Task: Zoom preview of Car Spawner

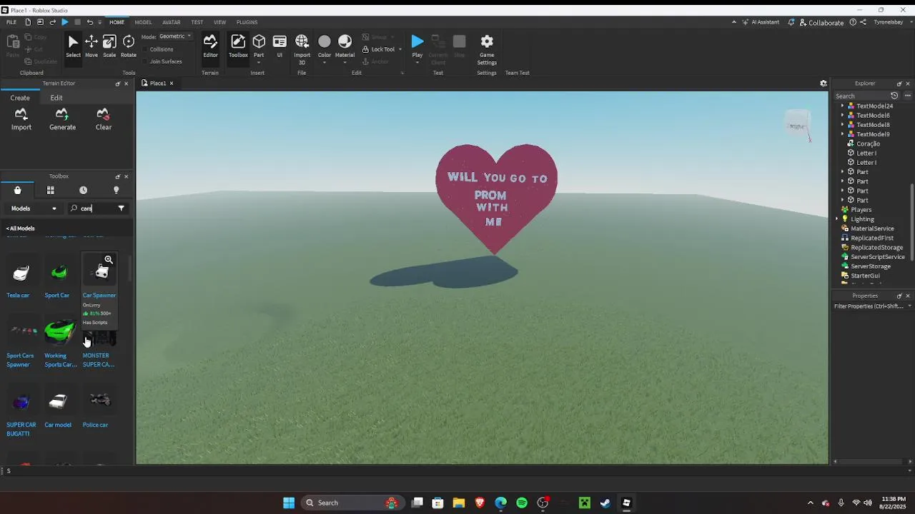Action: 109,260
